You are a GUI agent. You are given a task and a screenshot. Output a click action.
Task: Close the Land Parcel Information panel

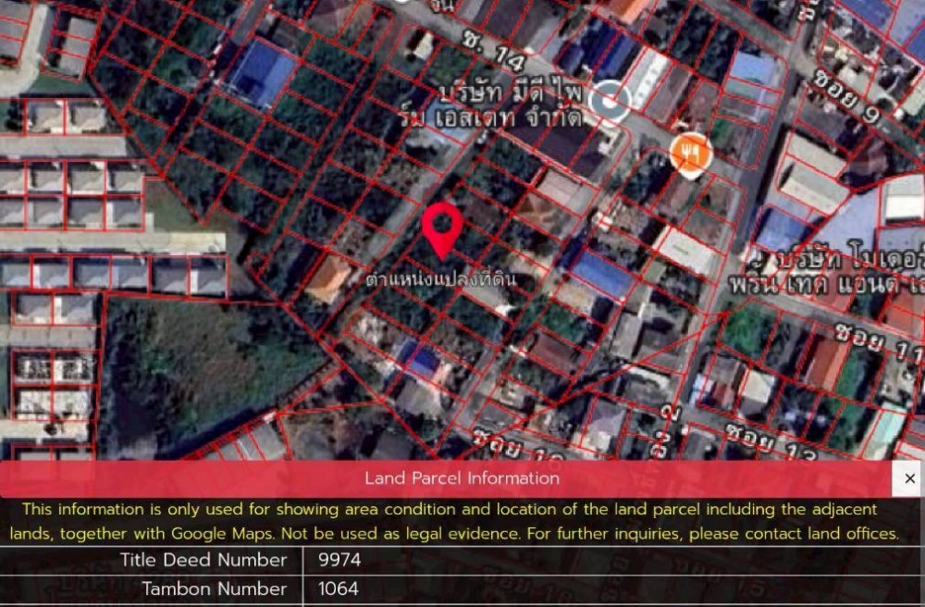point(909,478)
